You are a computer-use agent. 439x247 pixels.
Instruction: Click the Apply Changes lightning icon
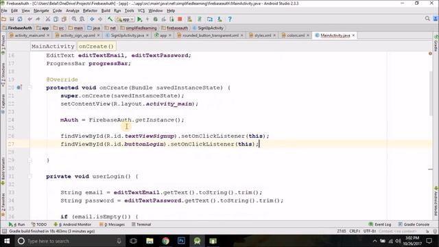coord(147,19)
